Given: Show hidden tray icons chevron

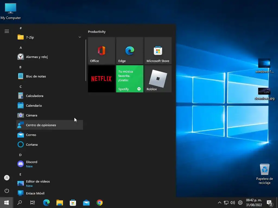Looking at the screenshot, I should click(x=219, y=203).
